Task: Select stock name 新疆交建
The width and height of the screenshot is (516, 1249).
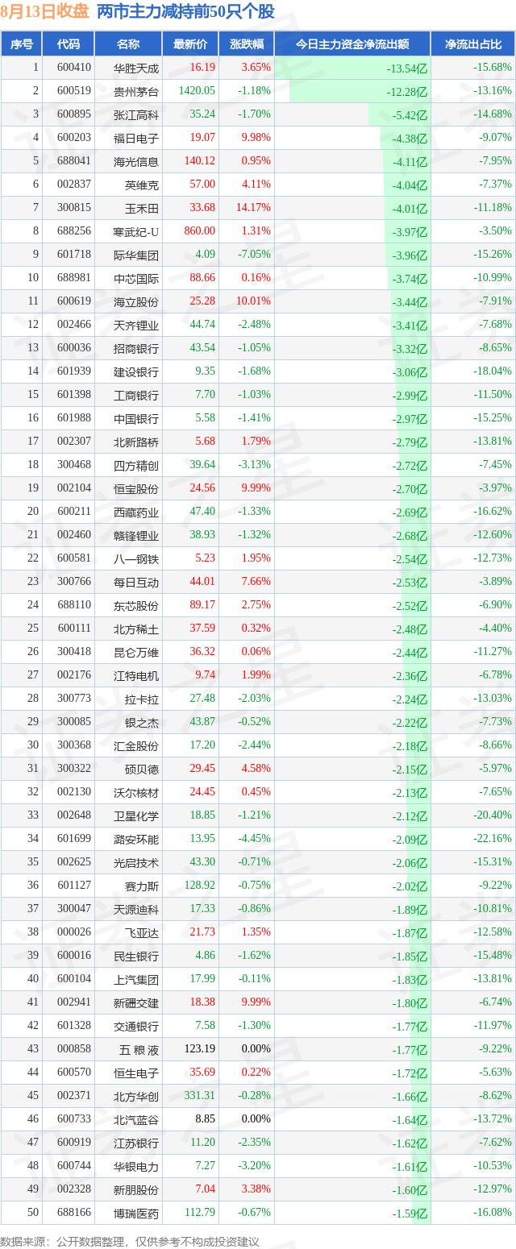Action: [x=136, y=1002]
